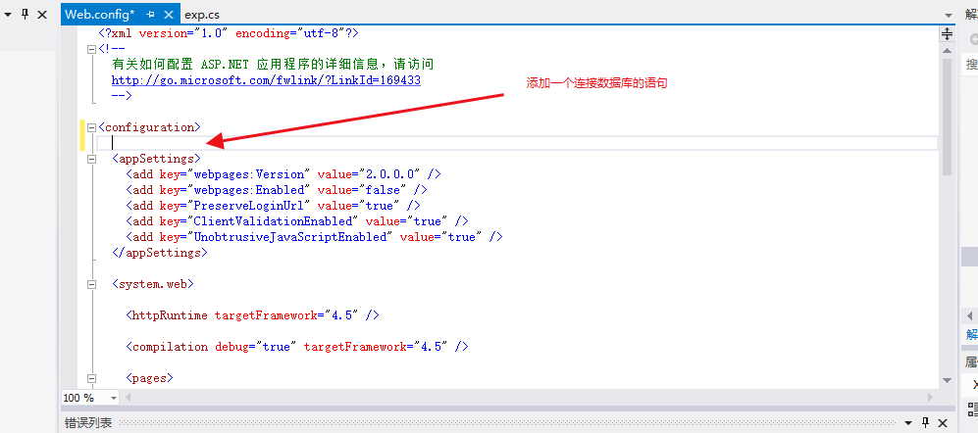Open the go.microsoft.com fwlink URL

pyautogui.click(x=266, y=80)
